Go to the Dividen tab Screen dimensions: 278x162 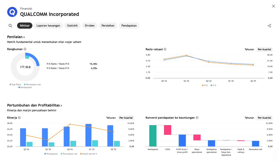(x=90, y=26)
